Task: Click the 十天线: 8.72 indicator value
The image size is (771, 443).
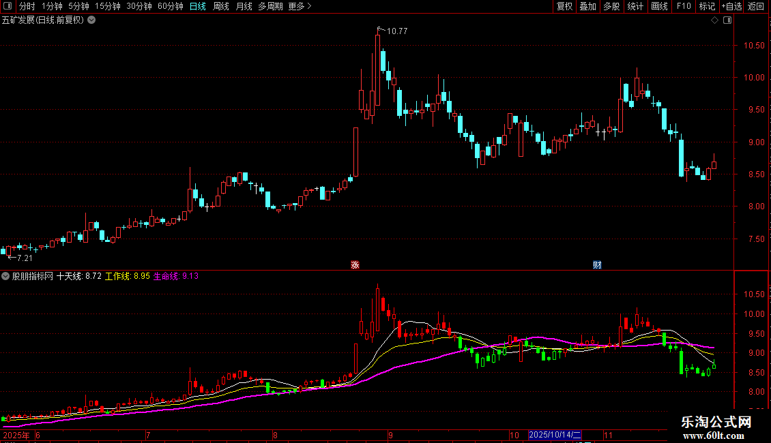Action: tap(78, 276)
